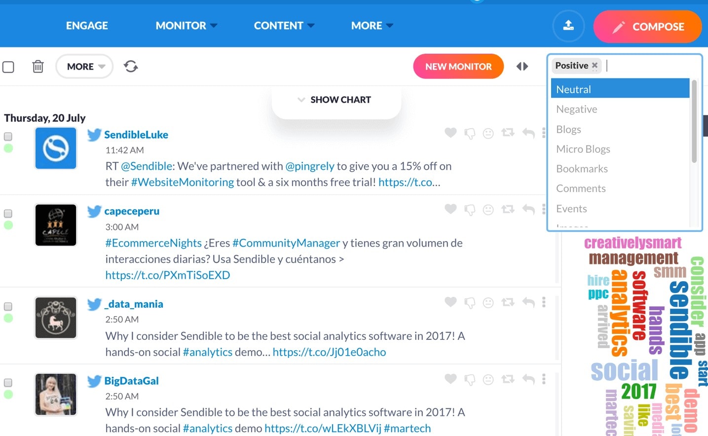The image size is (708, 436).
Task: Open more options for _data_mania tweet
Action: pos(544,302)
